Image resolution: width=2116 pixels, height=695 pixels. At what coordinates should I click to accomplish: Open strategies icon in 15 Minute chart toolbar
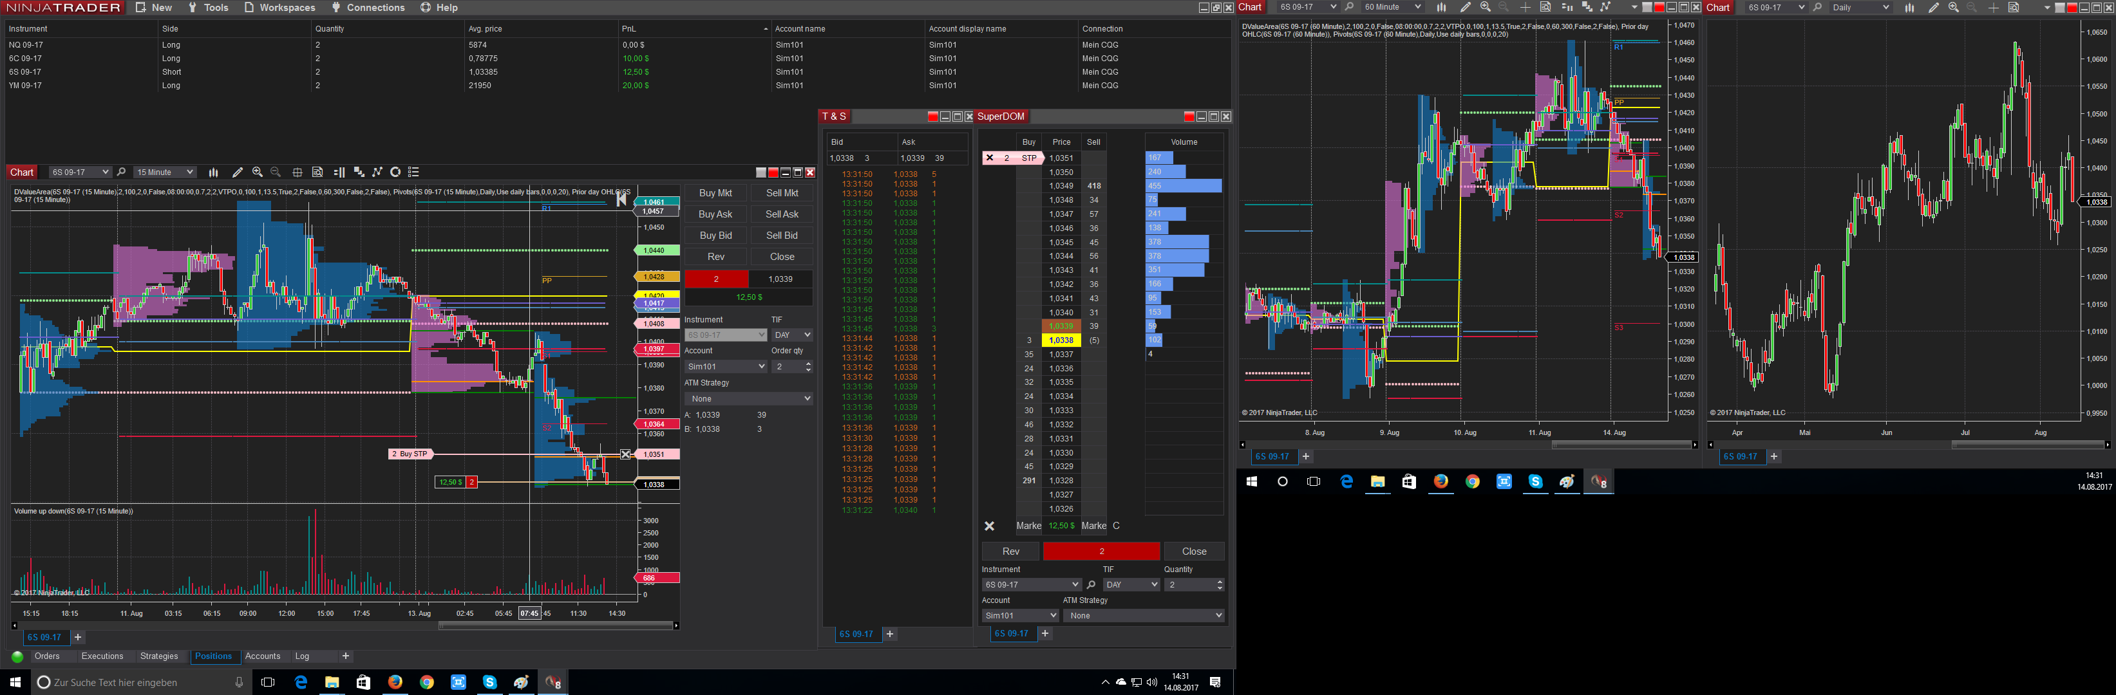coord(377,172)
